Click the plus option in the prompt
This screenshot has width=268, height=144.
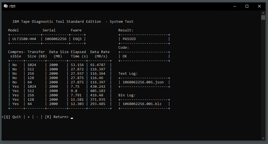pyautogui.click(x=29, y=117)
